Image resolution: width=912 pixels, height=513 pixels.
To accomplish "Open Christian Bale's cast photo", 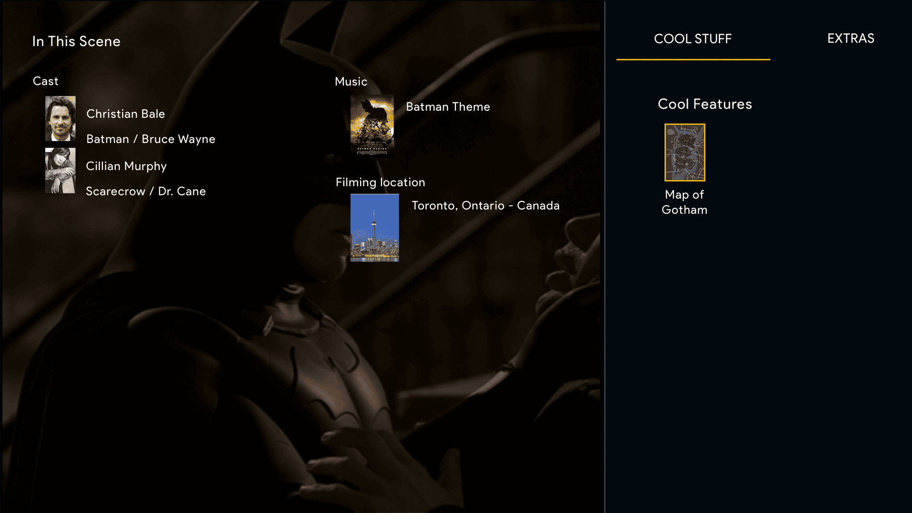I will [60, 119].
